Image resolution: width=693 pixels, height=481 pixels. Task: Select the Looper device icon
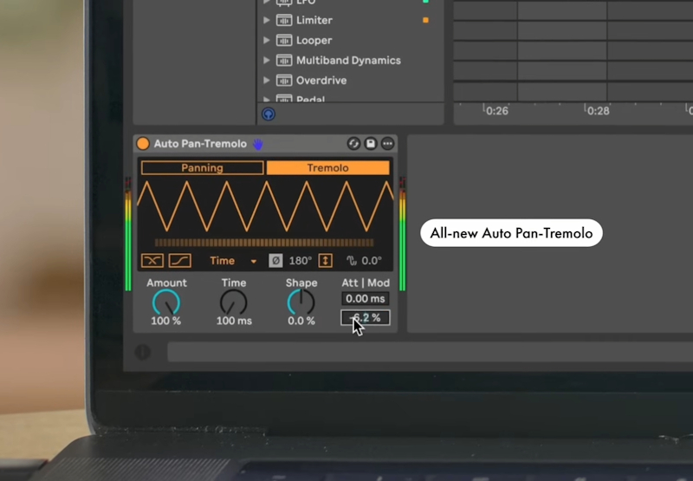(x=284, y=40)
